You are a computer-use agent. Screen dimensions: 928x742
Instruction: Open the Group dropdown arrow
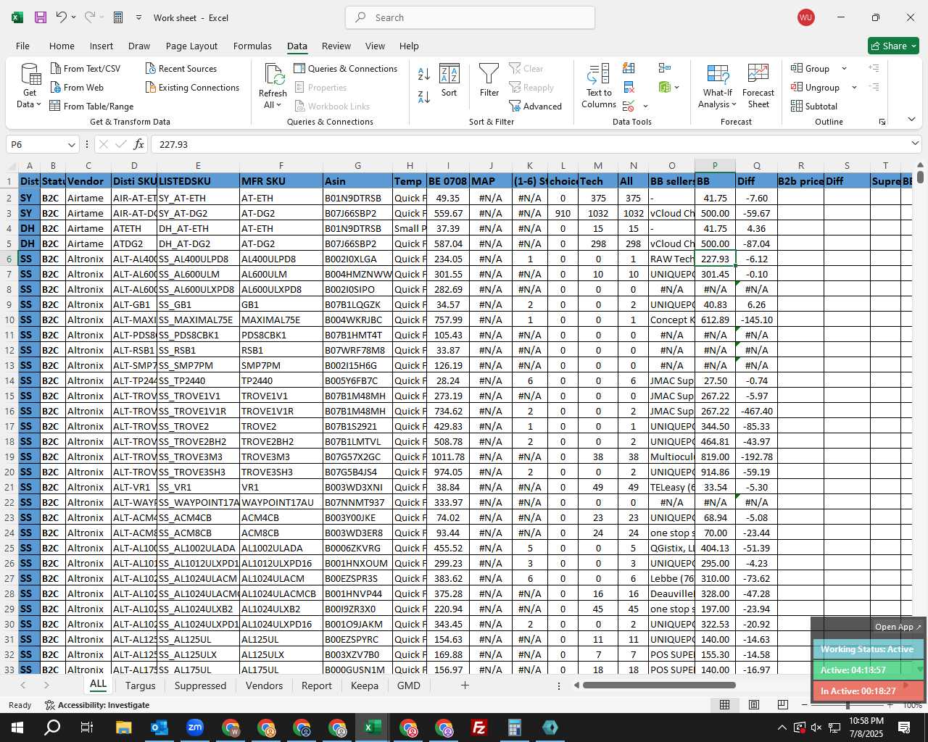click(844, 68)
